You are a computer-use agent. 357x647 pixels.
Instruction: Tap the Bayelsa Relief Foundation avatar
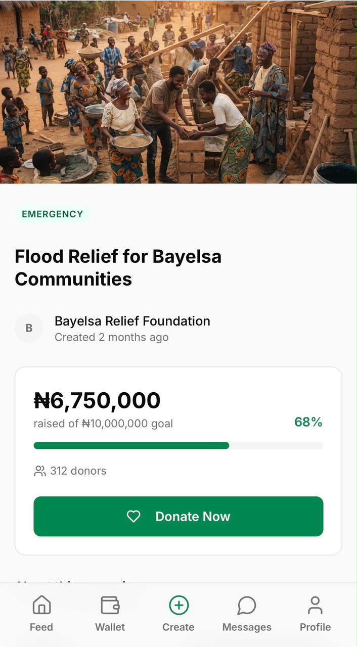click(x=29, y=328)
